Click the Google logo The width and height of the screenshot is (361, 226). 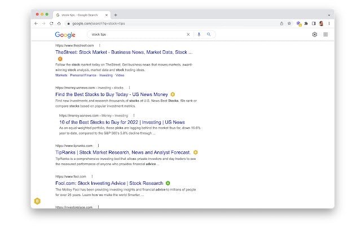coord(65,34)
